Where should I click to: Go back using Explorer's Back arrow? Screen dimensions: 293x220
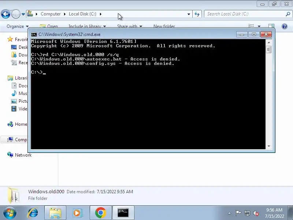[5, 14]
